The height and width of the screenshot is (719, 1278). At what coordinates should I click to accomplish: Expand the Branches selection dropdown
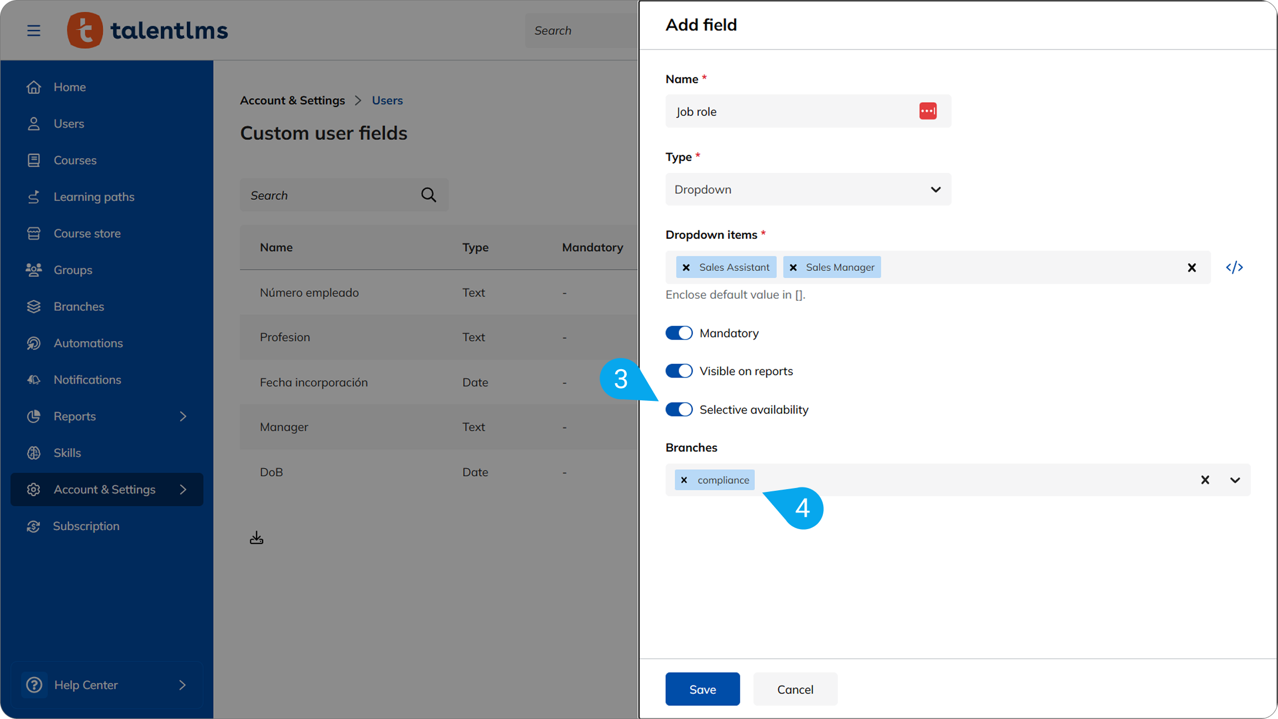pos(1235,480)
